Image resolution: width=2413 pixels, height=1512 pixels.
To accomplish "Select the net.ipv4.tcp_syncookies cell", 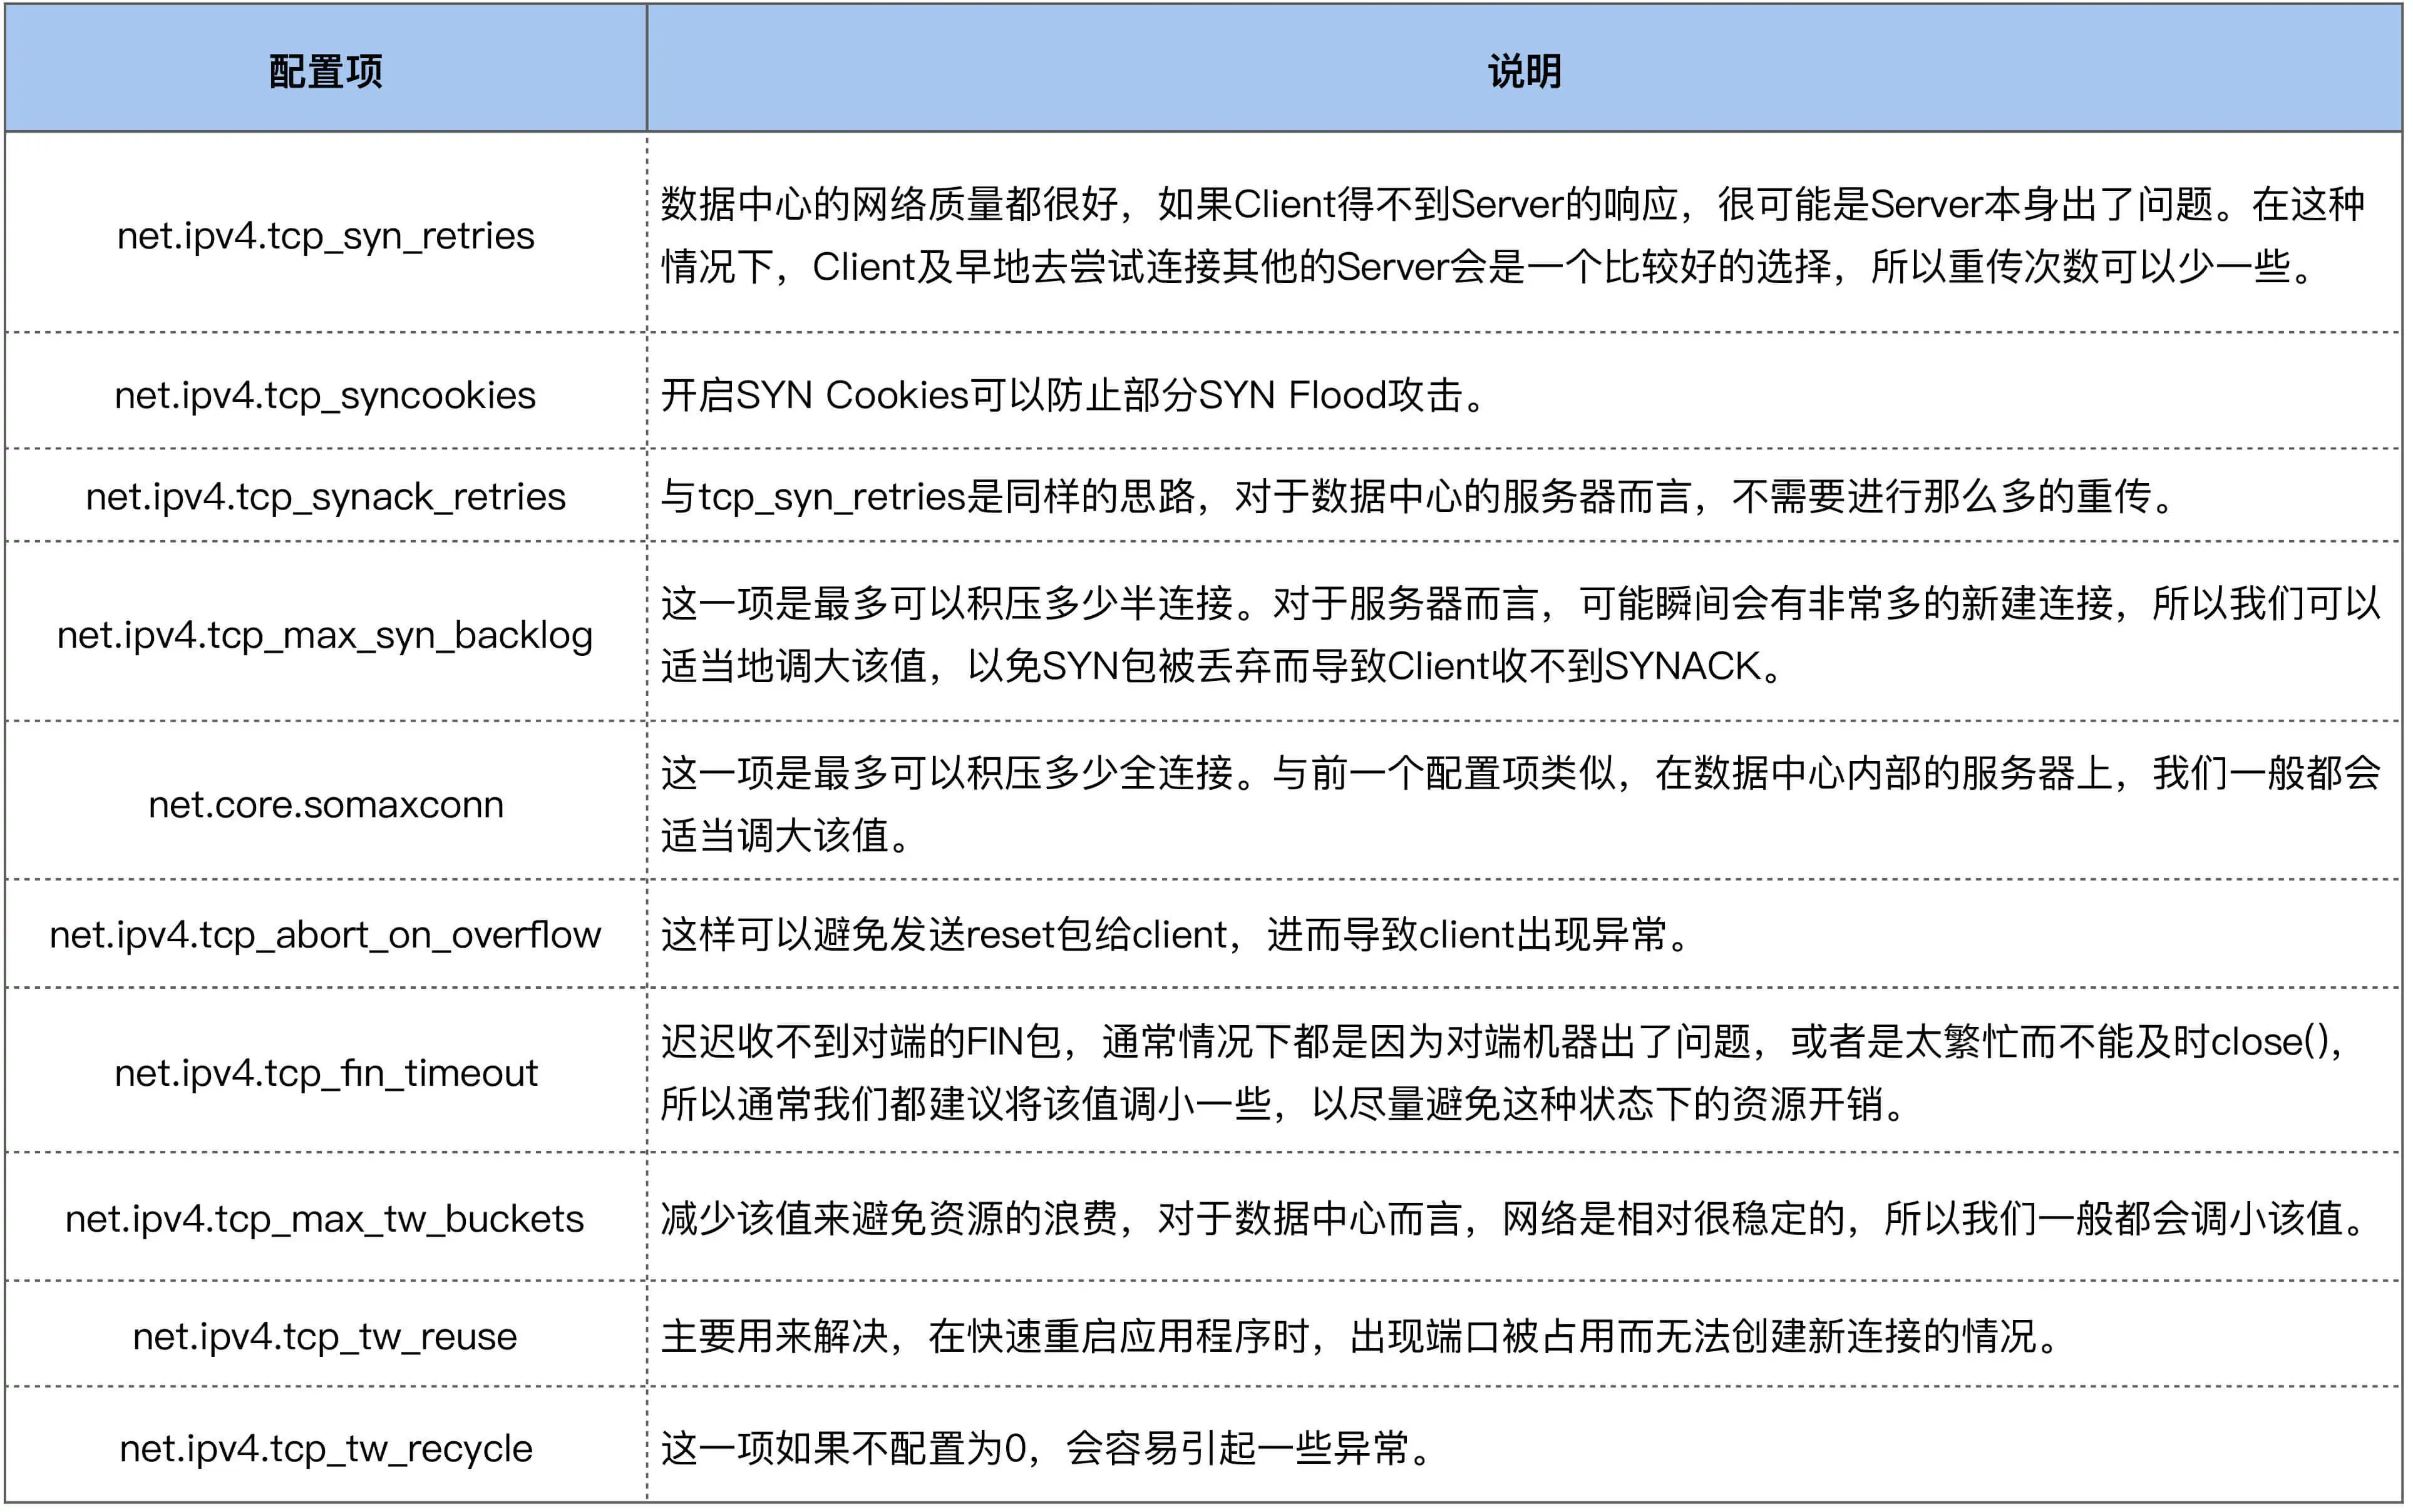I will coord(325,395).
